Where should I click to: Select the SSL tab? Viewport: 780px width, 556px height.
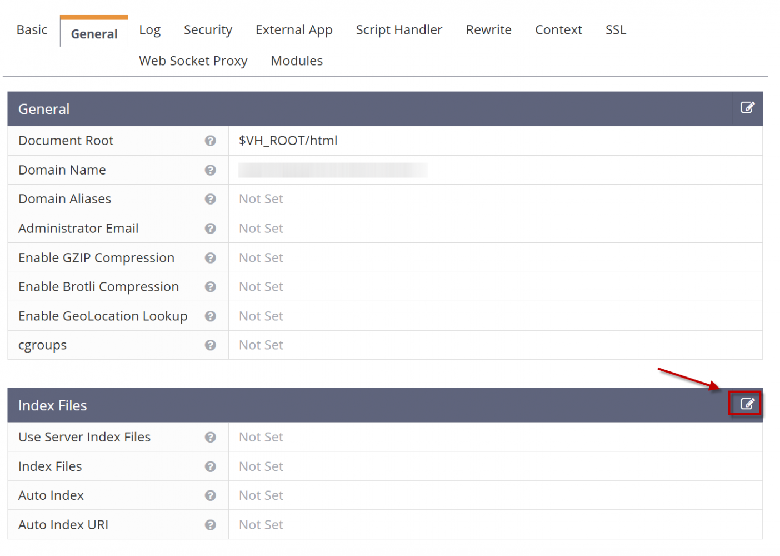tap(616, 30)
